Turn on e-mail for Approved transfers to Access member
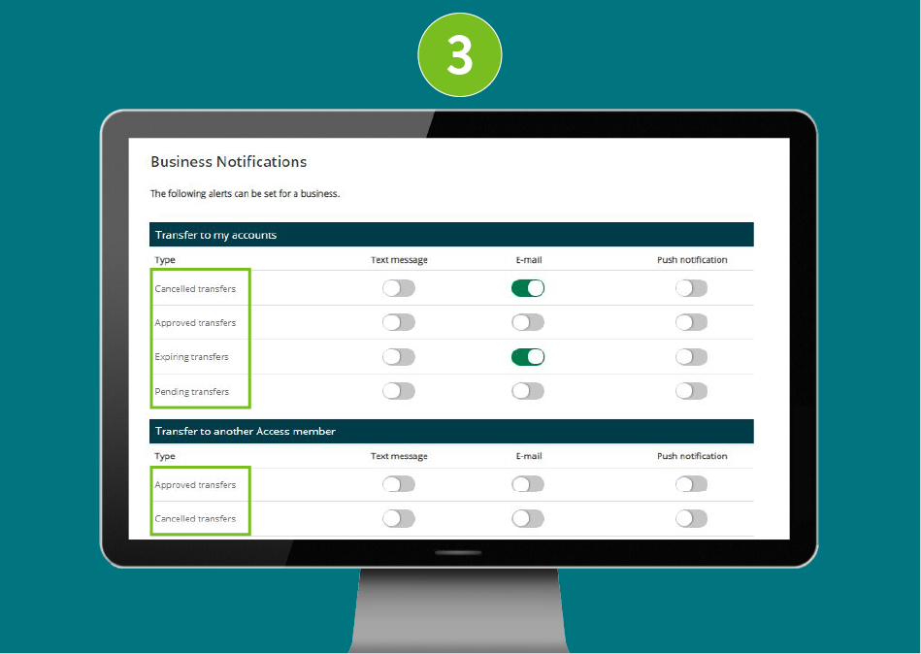 (528, 484)
